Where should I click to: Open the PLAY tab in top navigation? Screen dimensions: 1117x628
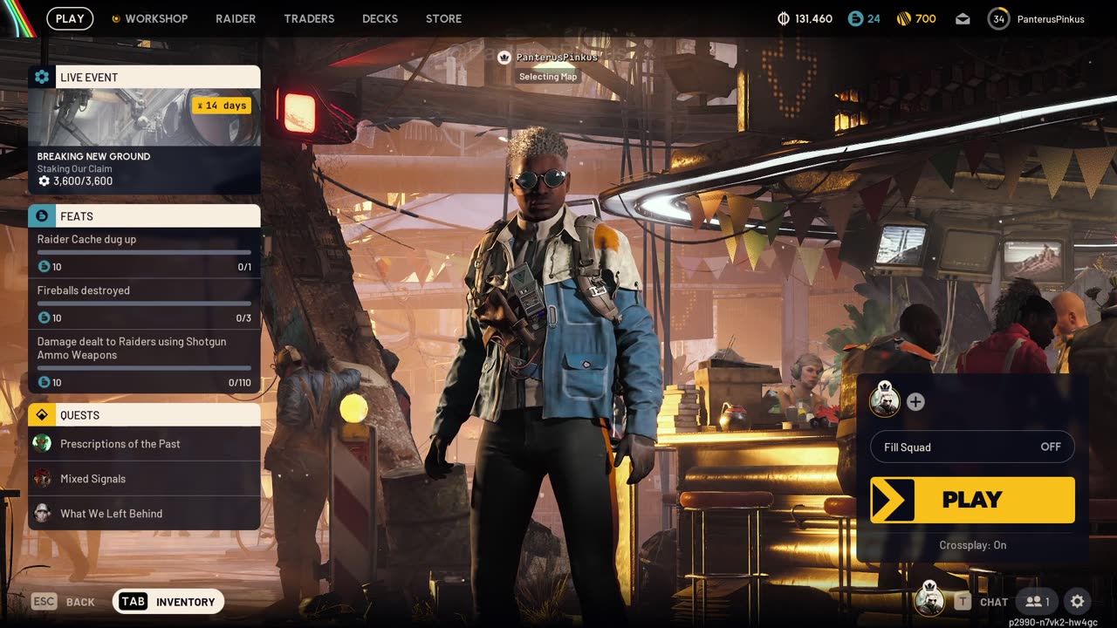click(x=70, y=18)
